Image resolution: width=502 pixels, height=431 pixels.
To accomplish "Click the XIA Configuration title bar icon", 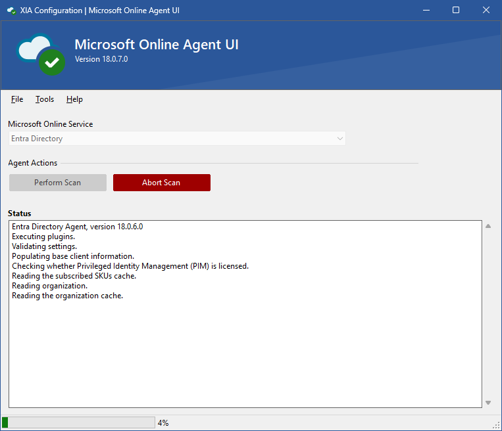I will (x=11, y=11).
